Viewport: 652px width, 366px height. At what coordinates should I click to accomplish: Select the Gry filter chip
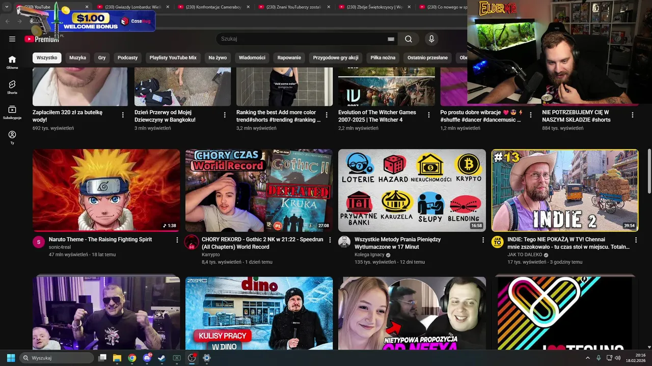tap(102, 58)
